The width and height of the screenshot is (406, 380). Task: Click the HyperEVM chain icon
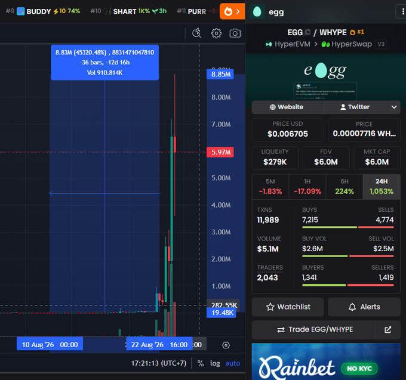(x=269, y=44)
